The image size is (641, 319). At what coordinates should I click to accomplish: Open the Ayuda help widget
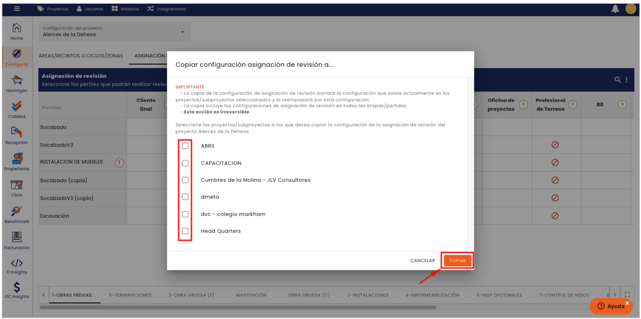pyautogui.click(x=611, y=306)
